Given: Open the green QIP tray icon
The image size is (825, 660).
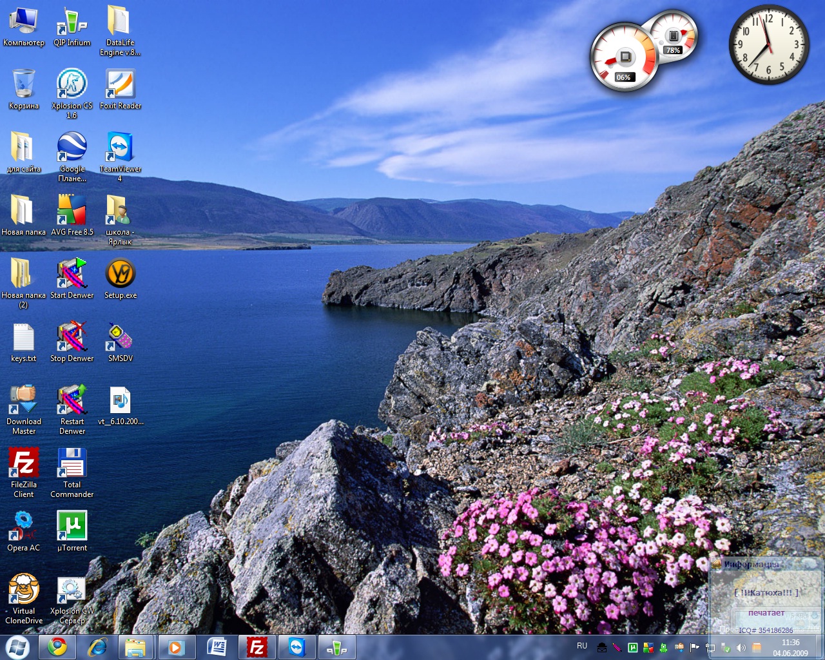Looking at the screenshot, I should click(663, 648).
